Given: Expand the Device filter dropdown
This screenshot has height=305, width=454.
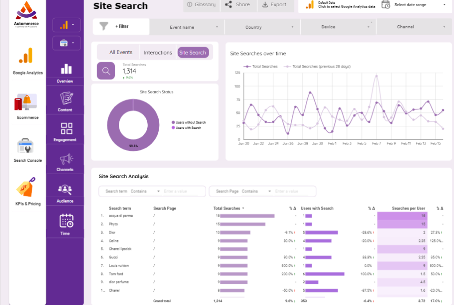Looking at the screenshot, I should pyautogui.click(x=338, y=27).
